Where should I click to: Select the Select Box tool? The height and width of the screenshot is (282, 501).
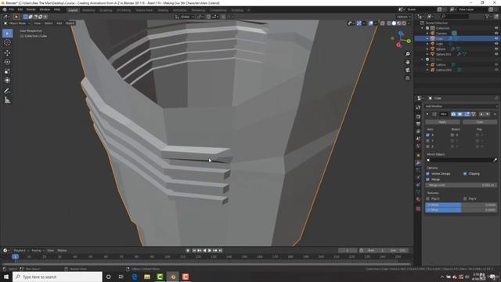pos(7,33)
